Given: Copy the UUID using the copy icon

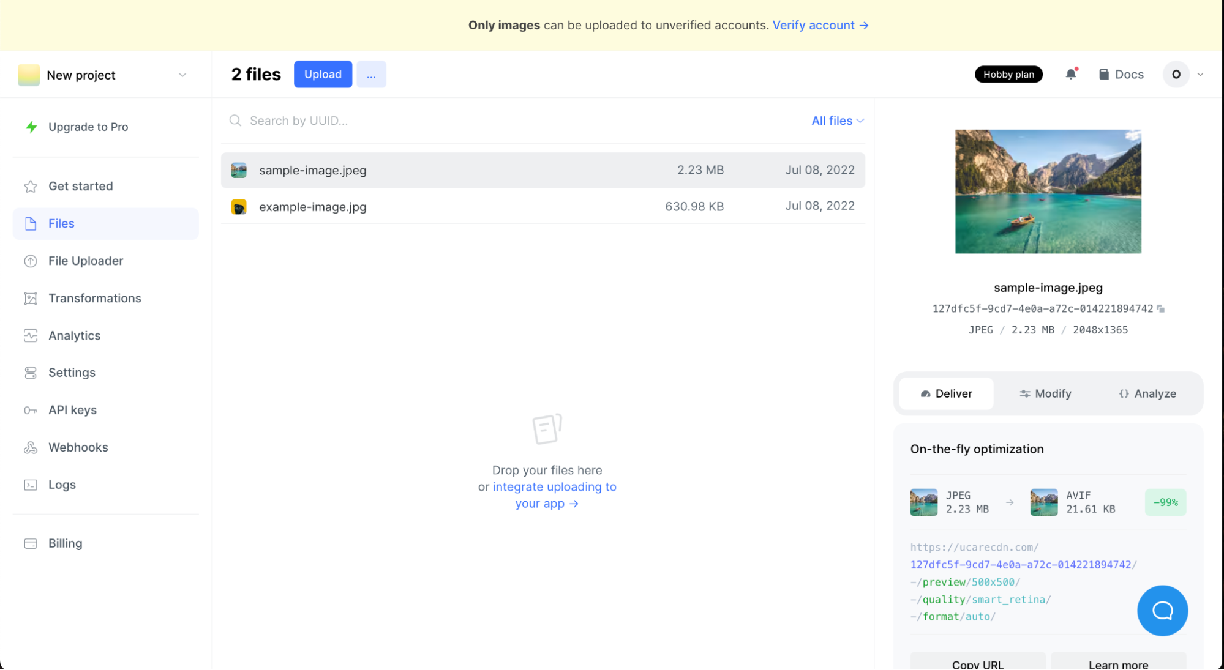Looking at the screenshot, I should [x=1160, y=308].
